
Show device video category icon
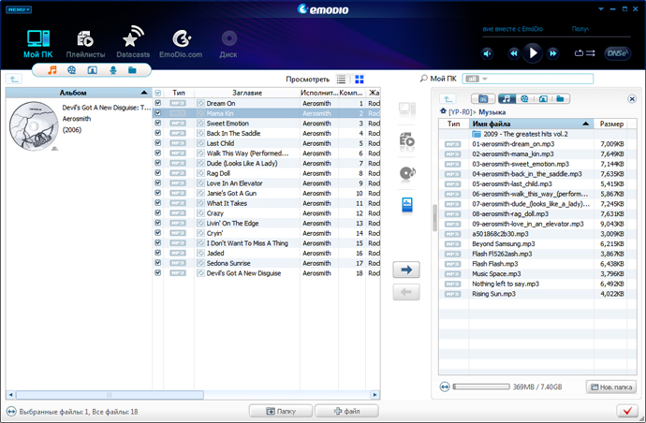click(x=524, y=99)
